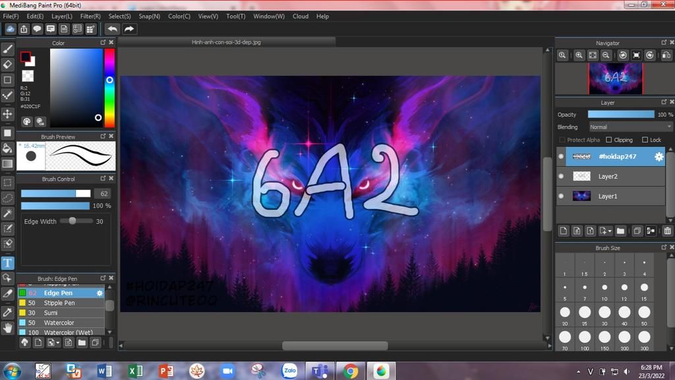
Task: Open the Filter menu
Action: [90, 16]
